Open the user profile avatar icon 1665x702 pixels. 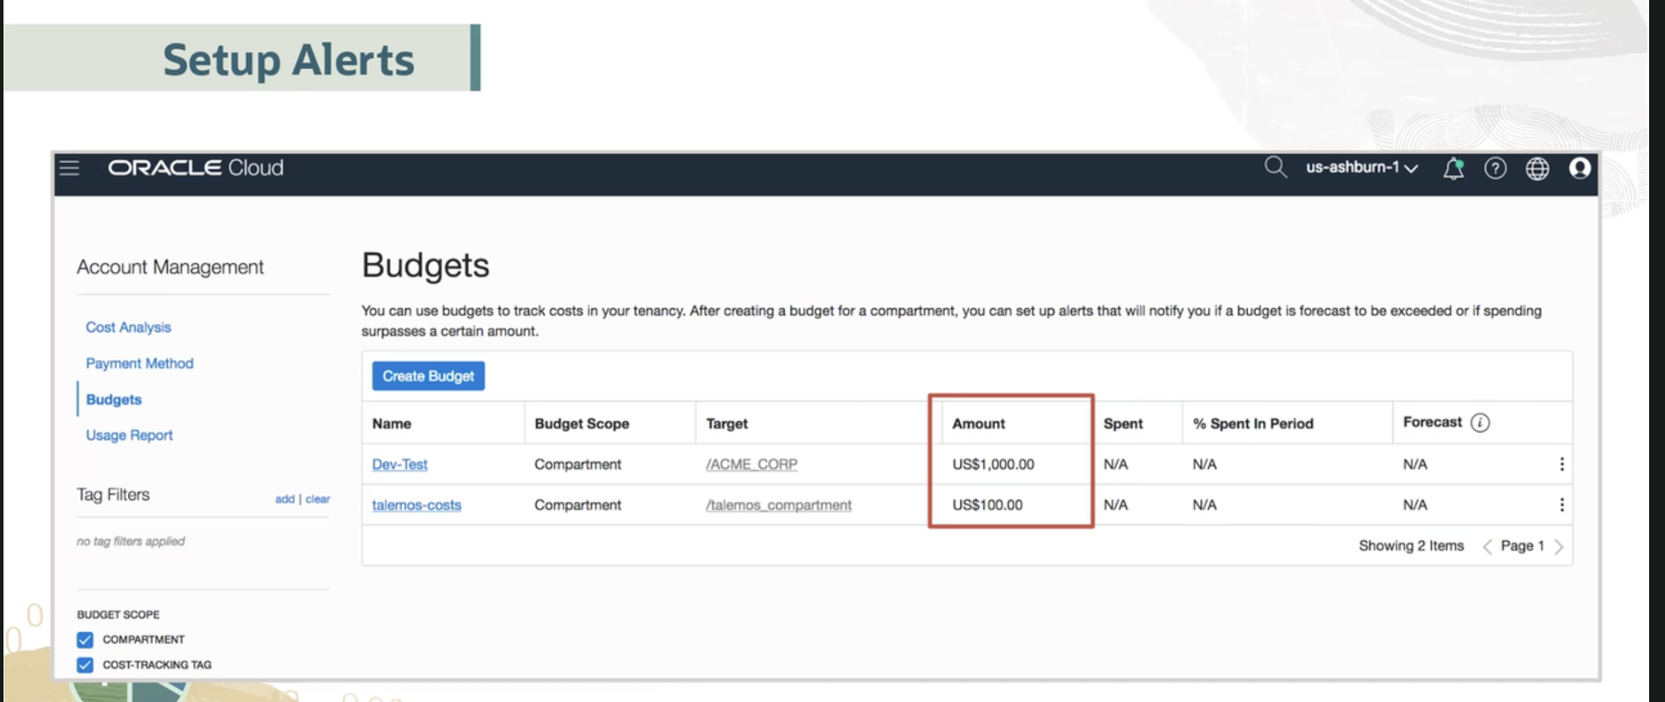(1579, 169)
